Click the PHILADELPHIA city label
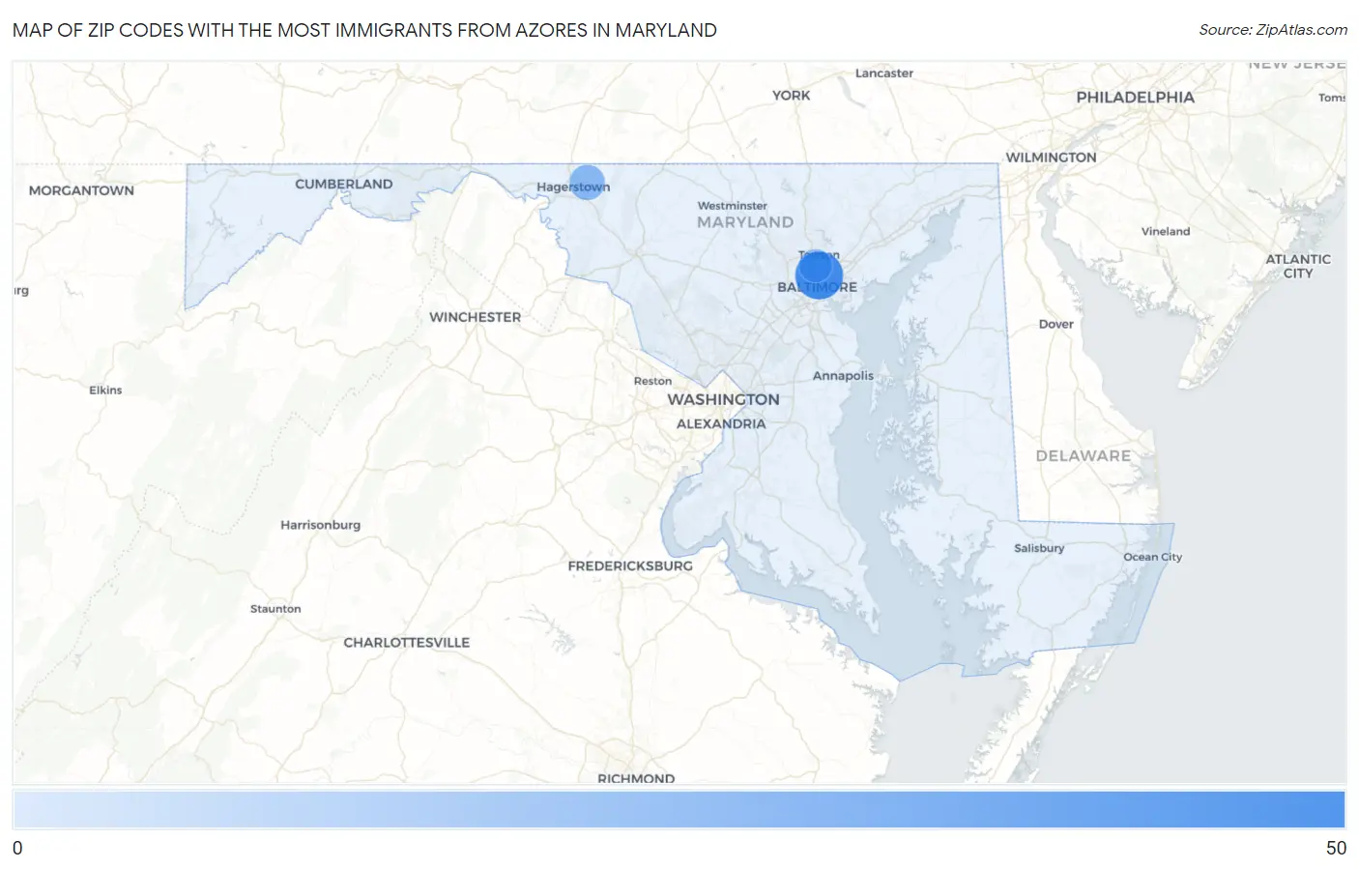The width and height of the screenshot is (1359, 869). pos(1135,97)
